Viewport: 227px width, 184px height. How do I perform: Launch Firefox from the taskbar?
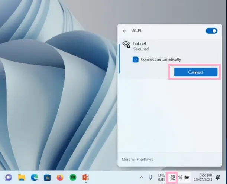60,177
